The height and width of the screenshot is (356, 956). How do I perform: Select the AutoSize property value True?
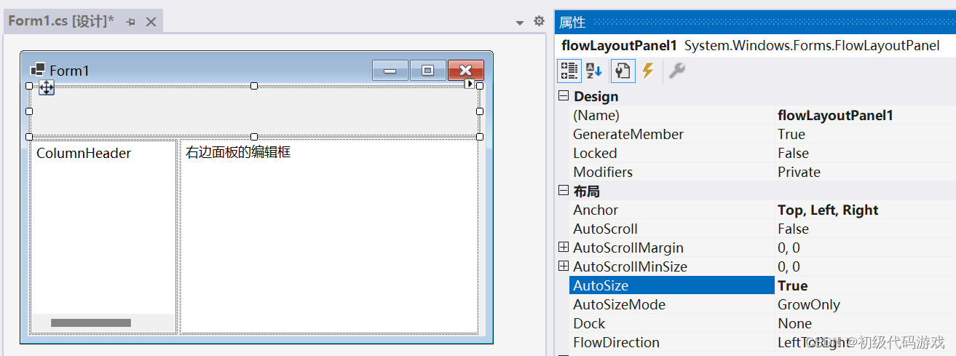(792, 285)
